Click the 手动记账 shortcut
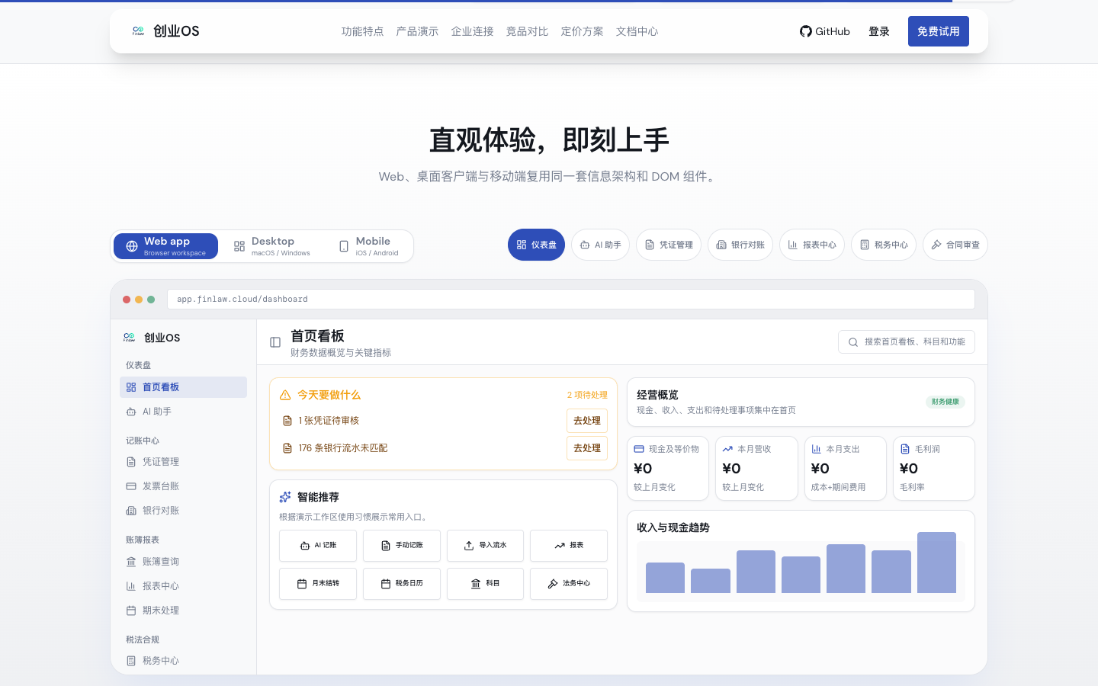Viewport: 1098px width, 686px height. 402,546
